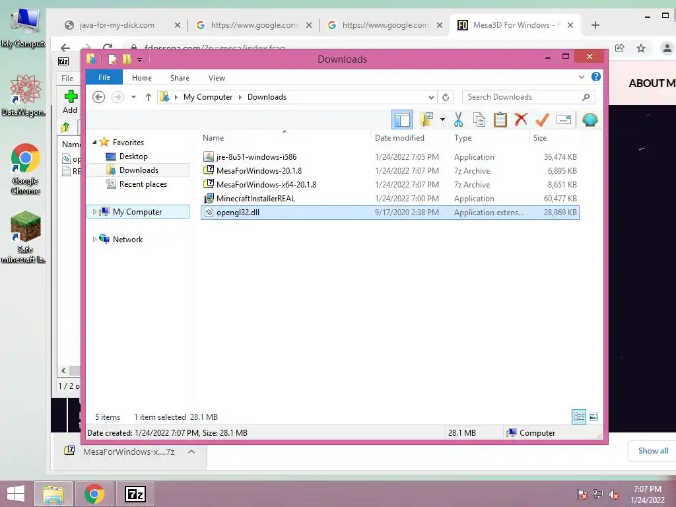The height and width of the screenshot is (507, 676).
Task: Open the MesaForWindows download item menu chevron
Action: 191,452
